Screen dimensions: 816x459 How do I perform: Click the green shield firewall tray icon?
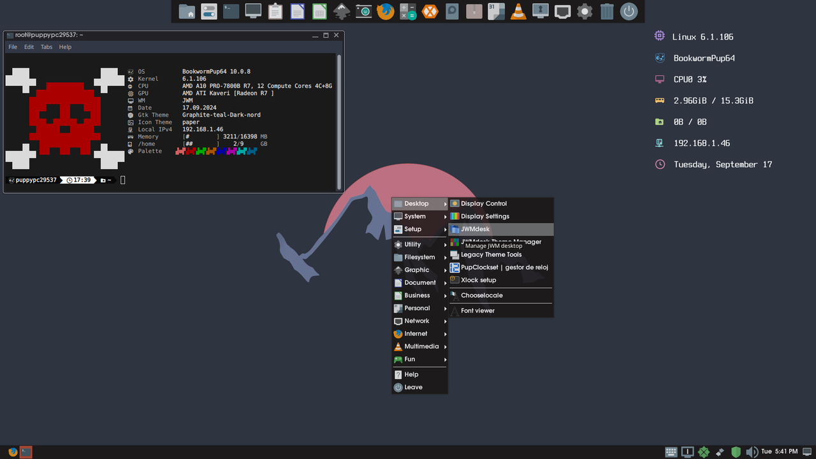(736, 452)
